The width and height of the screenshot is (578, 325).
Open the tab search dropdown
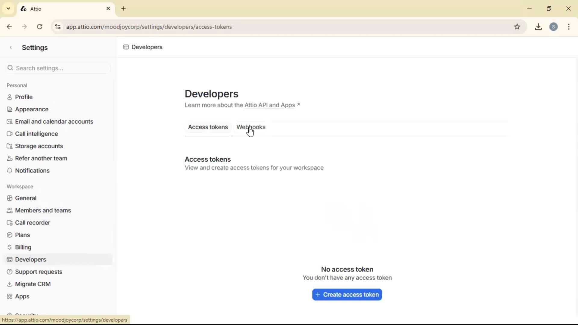pyautogui.click(x=8, y=8)
